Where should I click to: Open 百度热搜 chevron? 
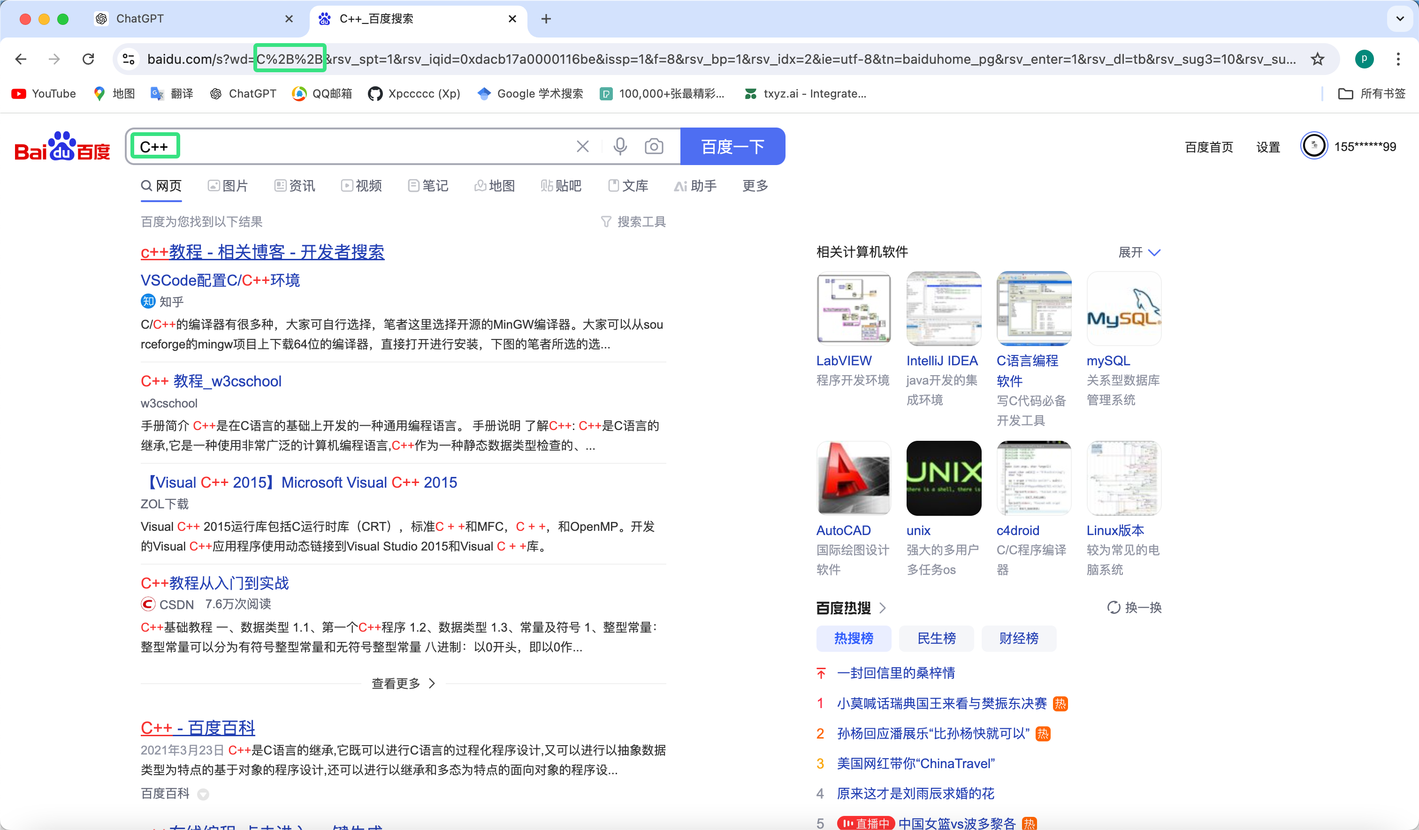[x=883, y=608]
